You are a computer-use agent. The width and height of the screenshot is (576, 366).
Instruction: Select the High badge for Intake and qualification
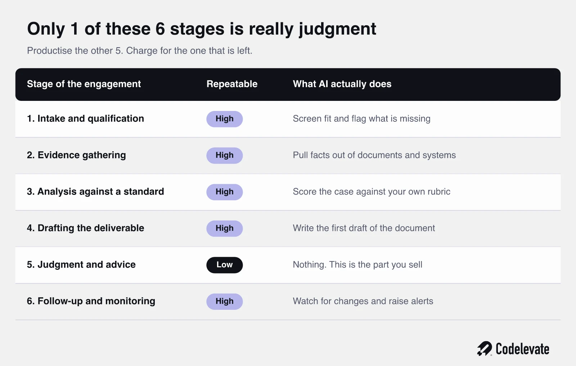[225, 119]
